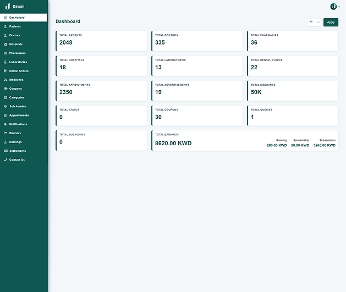
Task: Click the Coupons sidebar icon
Action: [x=6, y=89]
